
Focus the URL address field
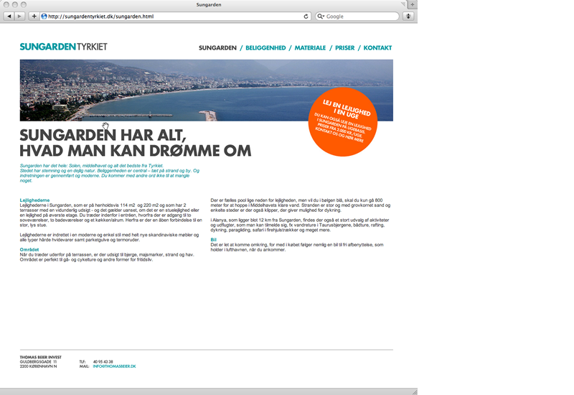point(172,16)
